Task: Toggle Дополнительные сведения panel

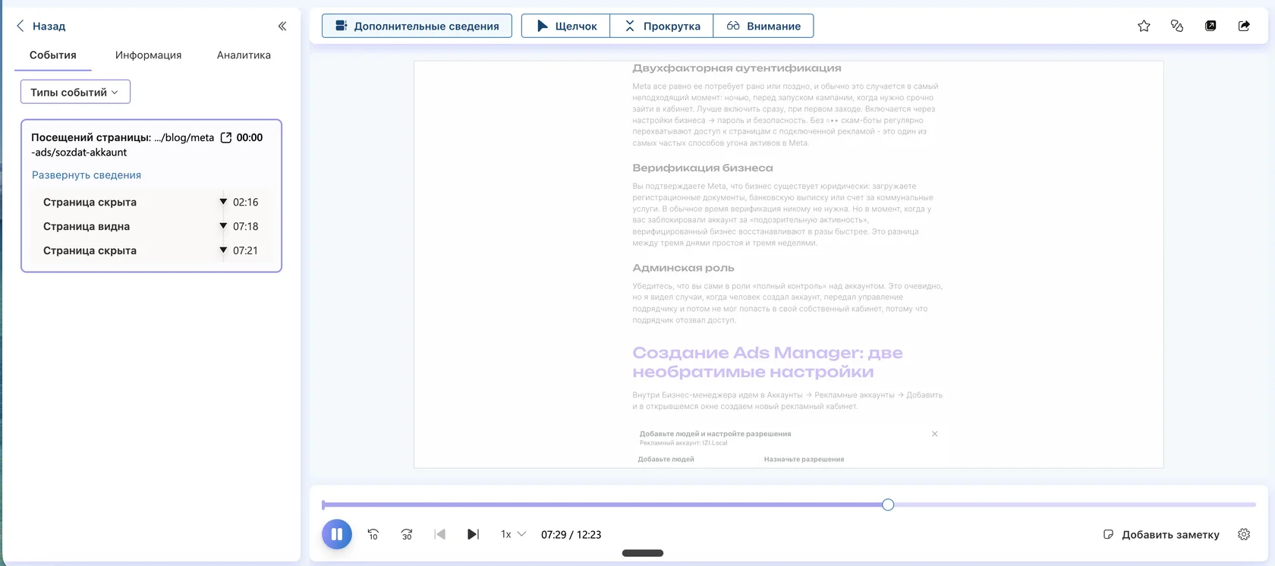Action: (417, 26)
